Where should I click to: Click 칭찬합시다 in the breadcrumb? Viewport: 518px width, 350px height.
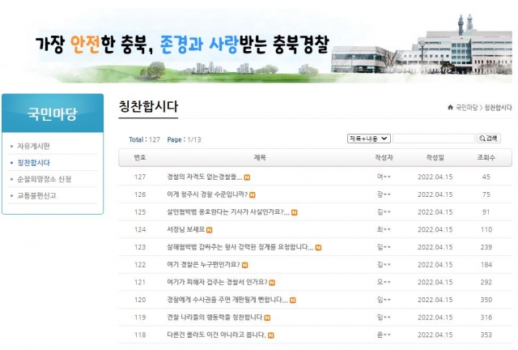click(x=498, y=108)
